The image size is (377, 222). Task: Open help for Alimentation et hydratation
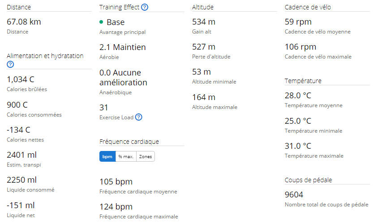[x=10, y=64]
